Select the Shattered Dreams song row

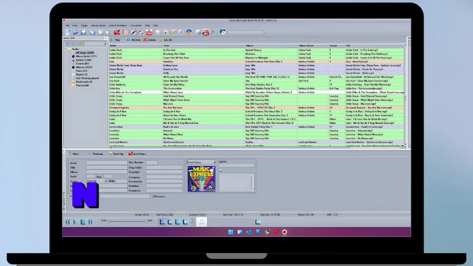point(256,142)
